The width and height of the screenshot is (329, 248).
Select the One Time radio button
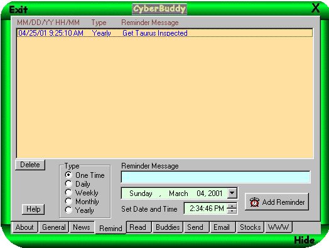tap(68, 175)
